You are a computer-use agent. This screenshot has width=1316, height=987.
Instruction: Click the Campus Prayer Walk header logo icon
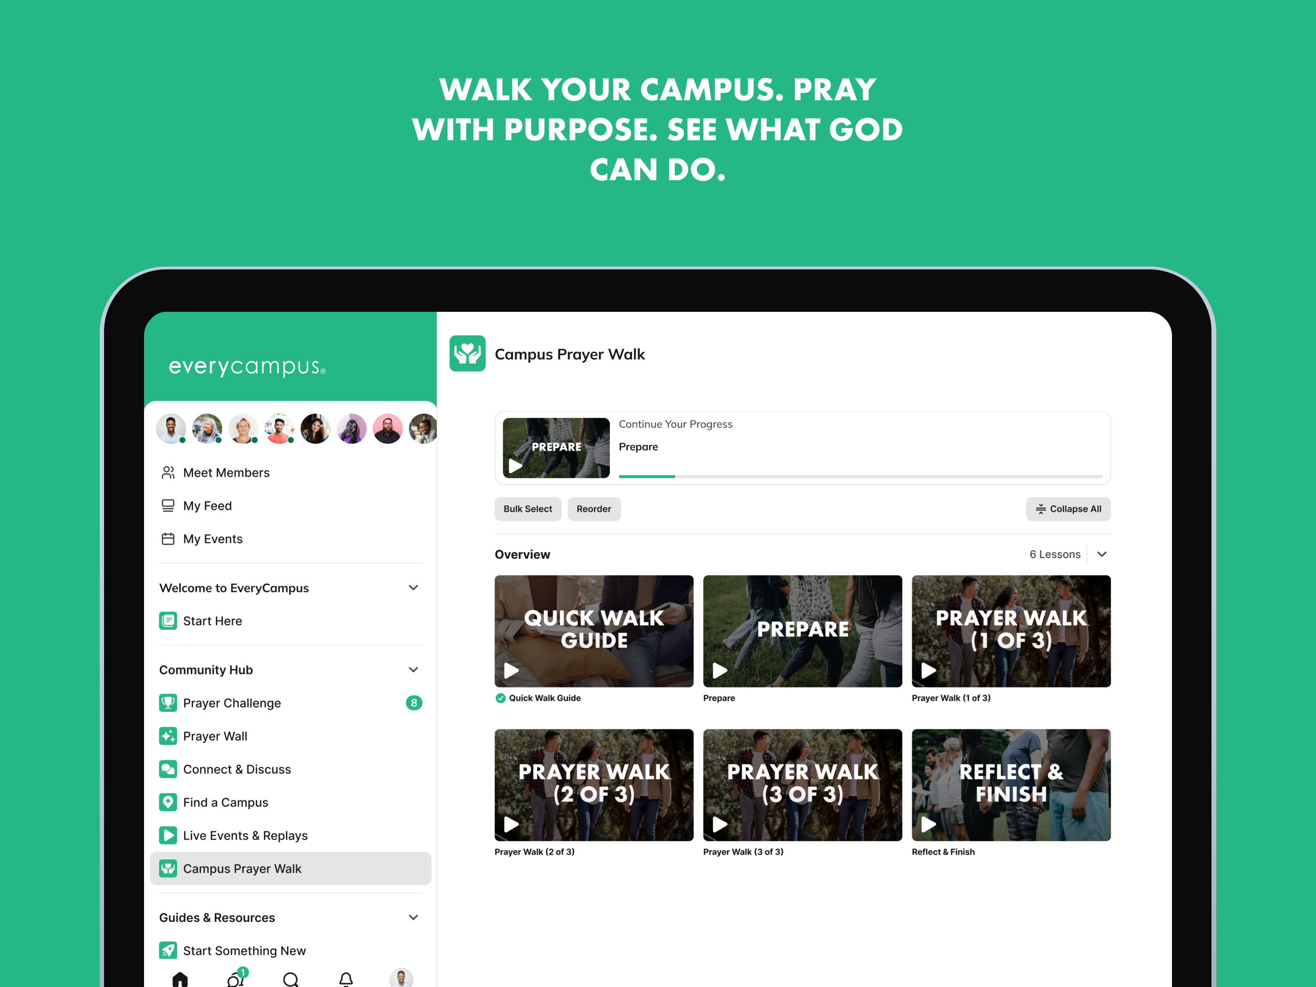[x=467, y=354]
